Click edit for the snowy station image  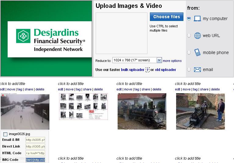point(2,89)
